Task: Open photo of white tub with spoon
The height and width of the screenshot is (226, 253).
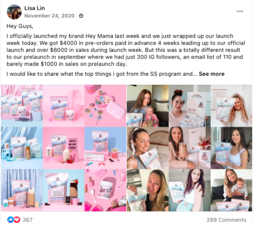Action: (x=105, y=190)
